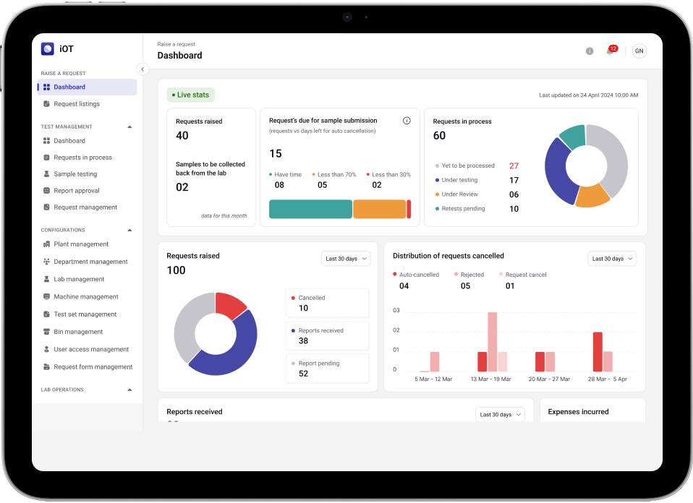Open the GN user profile avatar
This screenshot has width=693, height=503.
click(x=639, y=51)
